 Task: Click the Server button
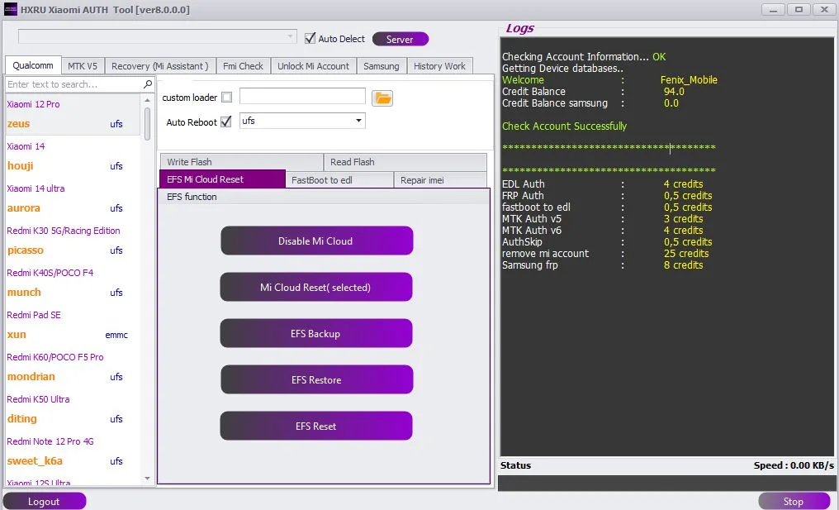pos(401,39)
